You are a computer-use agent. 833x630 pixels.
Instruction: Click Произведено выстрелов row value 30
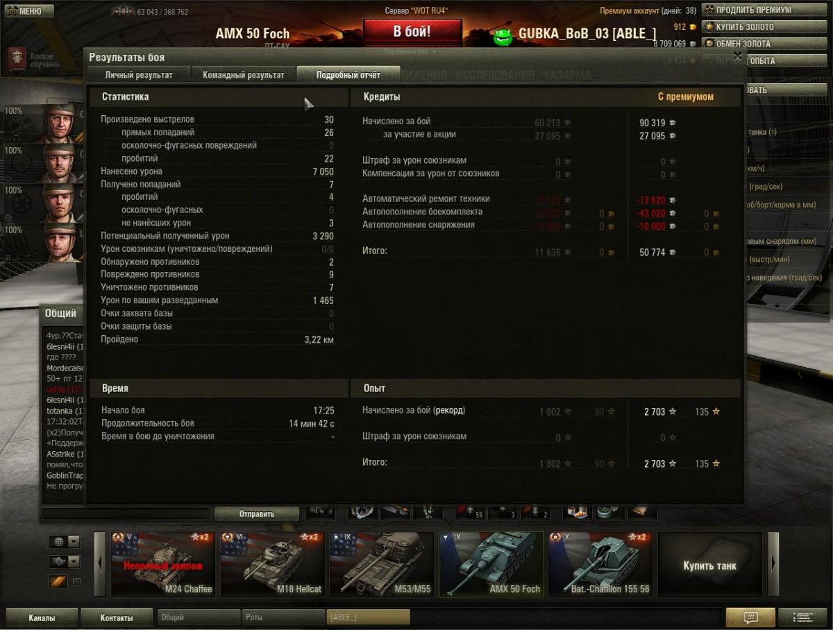[329, 119]
